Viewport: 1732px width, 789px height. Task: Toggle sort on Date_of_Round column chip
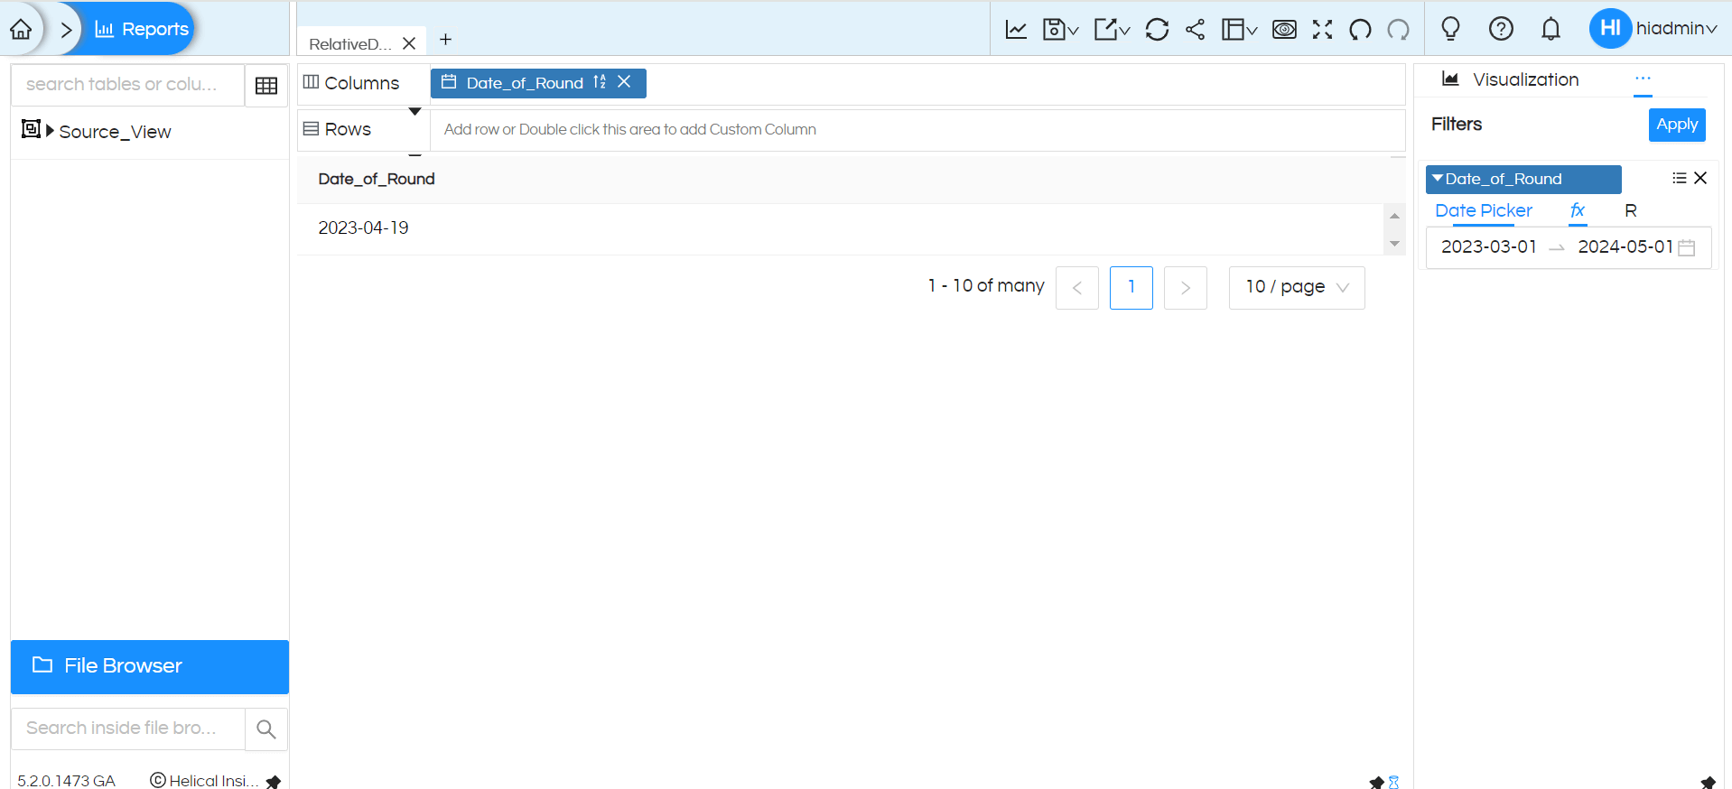click(x=600, y=82)
